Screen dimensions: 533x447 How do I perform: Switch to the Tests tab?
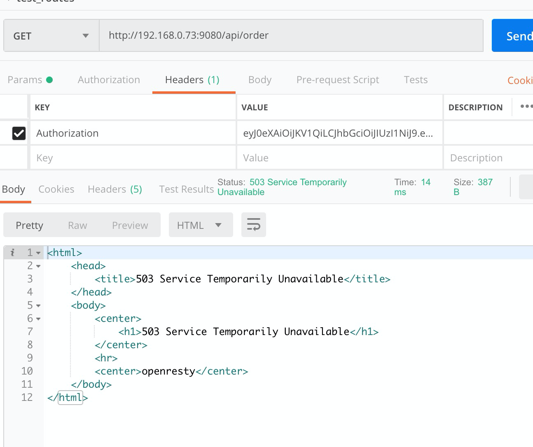(415, 79)
